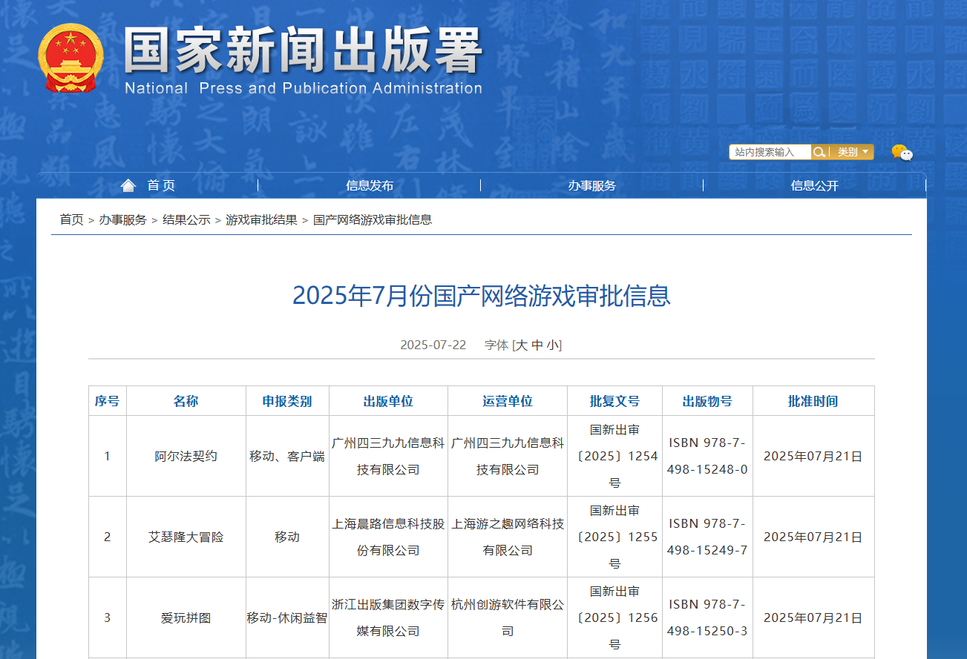
Task: Click the home icon in navigation
Action: pos(128,185)
